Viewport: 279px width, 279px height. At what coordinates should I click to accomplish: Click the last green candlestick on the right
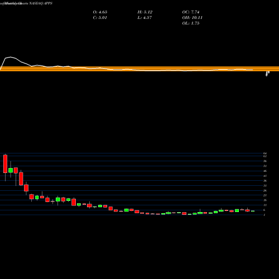pos(253,211)
